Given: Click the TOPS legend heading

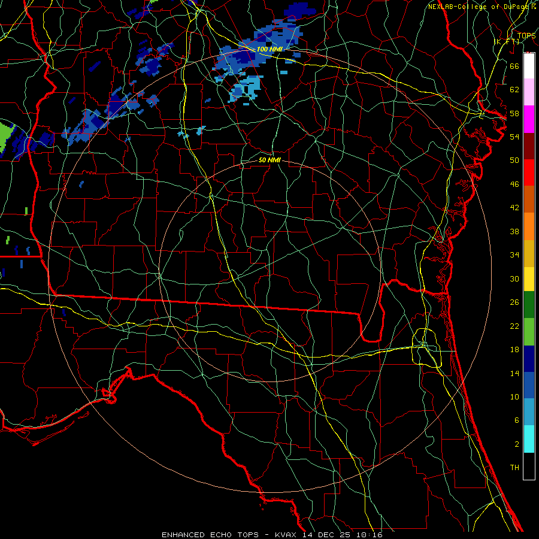Looking at the screenshot, I should [526, 35].
